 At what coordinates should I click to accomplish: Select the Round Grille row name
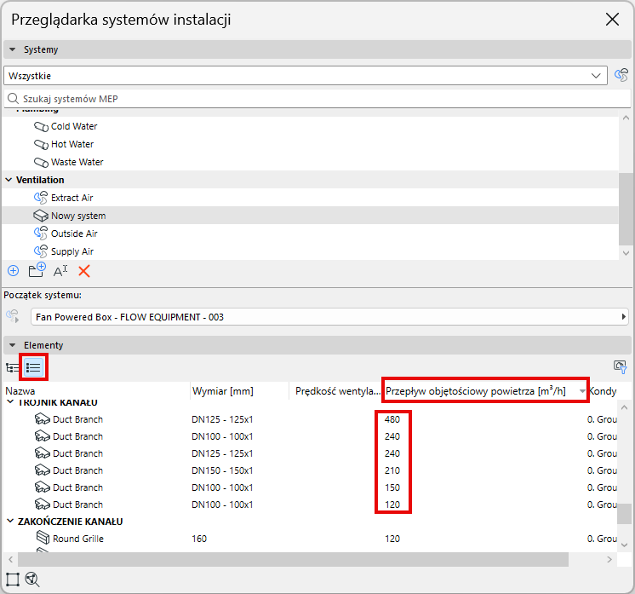78,539
